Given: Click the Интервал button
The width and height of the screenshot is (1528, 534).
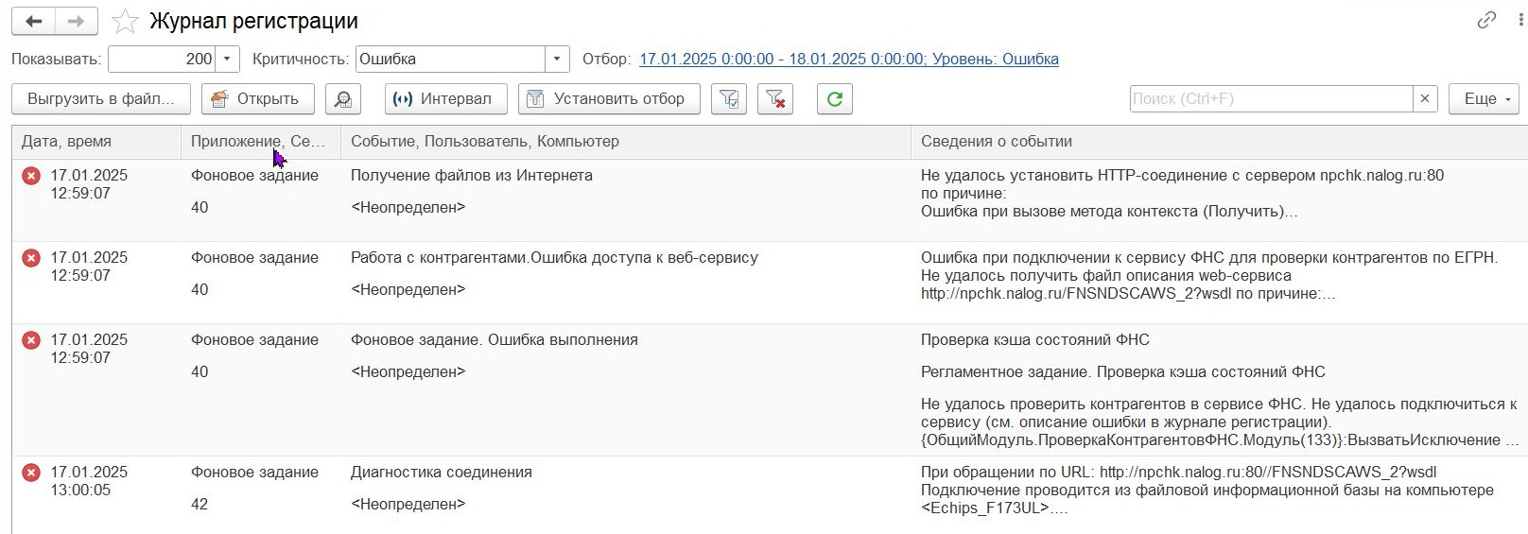Looking at the screenshot, I should pyautogui.click(x=445, y=99).
